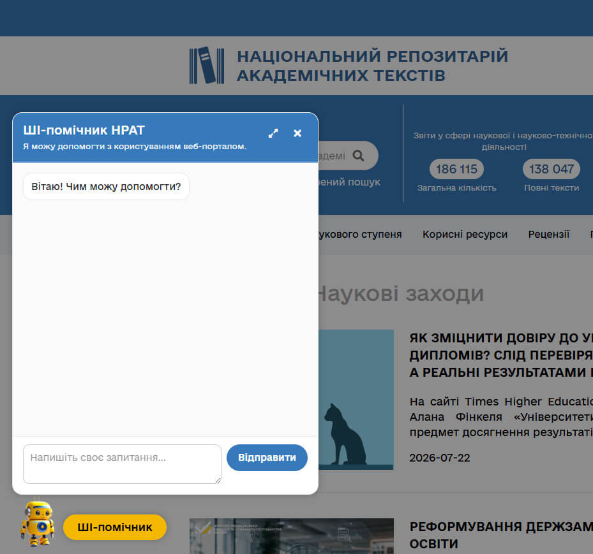Click the Times Higher Education article excerpt
The height and width of the screenshot is (554, 593).
501,417
